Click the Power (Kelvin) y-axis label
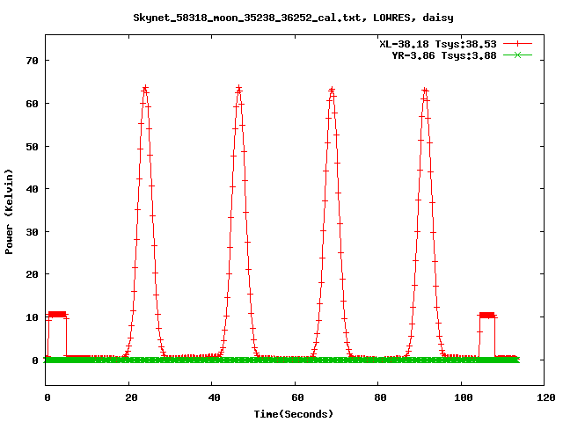 click(x=9, y=212)
